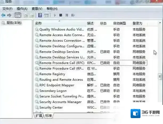Click 禁用 startup type of Remote Registry
This screenshot has width=163, height=124.
116,74
